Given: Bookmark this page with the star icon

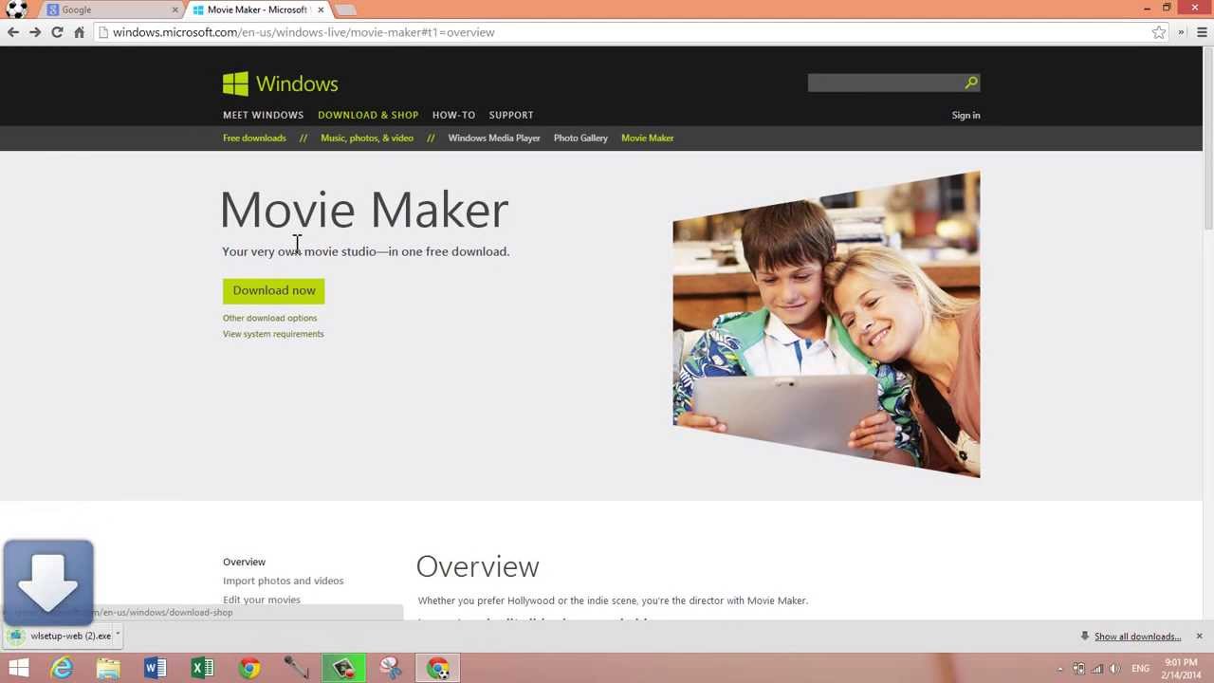Looking at the screenshot, I should [x=1158, y=32].
